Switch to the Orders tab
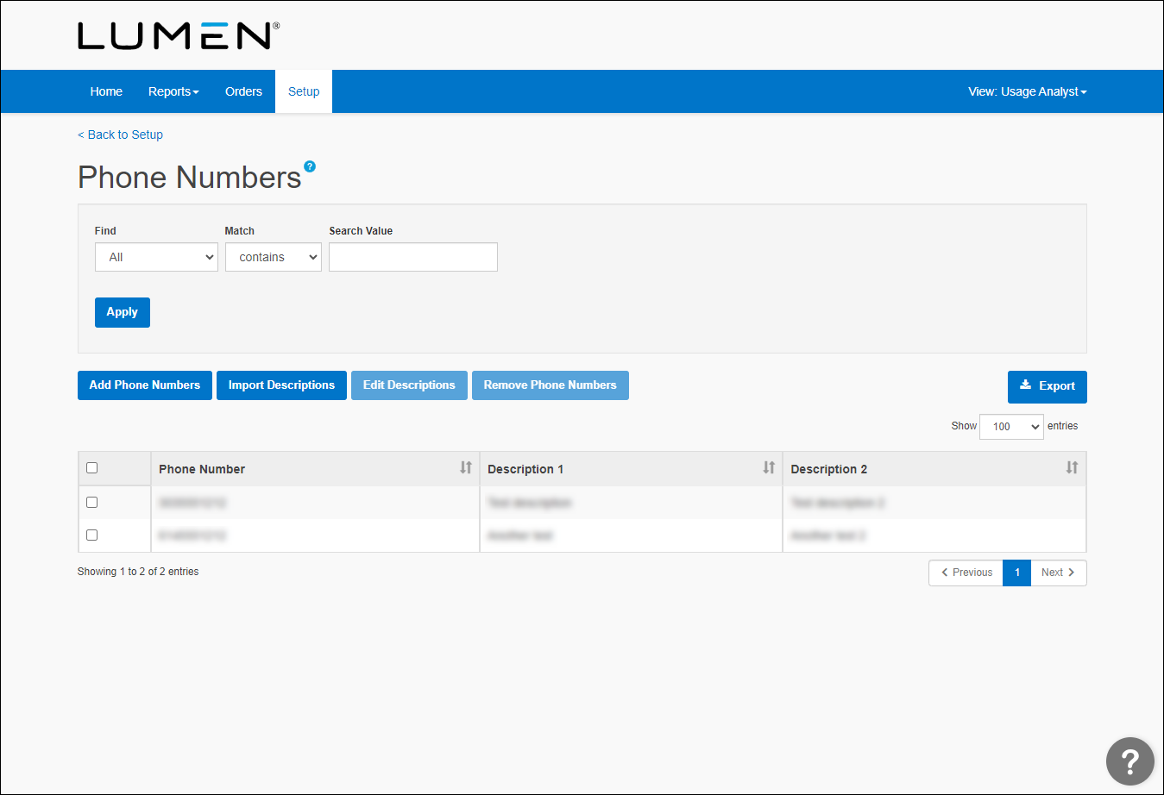 243,91
